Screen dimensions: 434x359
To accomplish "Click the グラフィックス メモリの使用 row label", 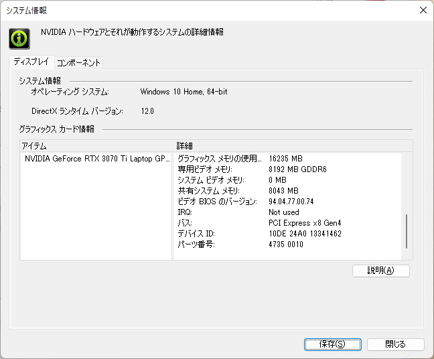I will pos(220,159).
